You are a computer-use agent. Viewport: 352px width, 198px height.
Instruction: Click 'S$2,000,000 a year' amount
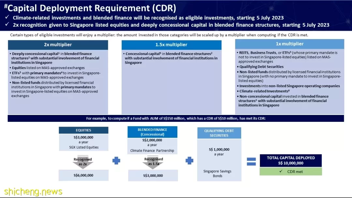click(x=152, y=142)
